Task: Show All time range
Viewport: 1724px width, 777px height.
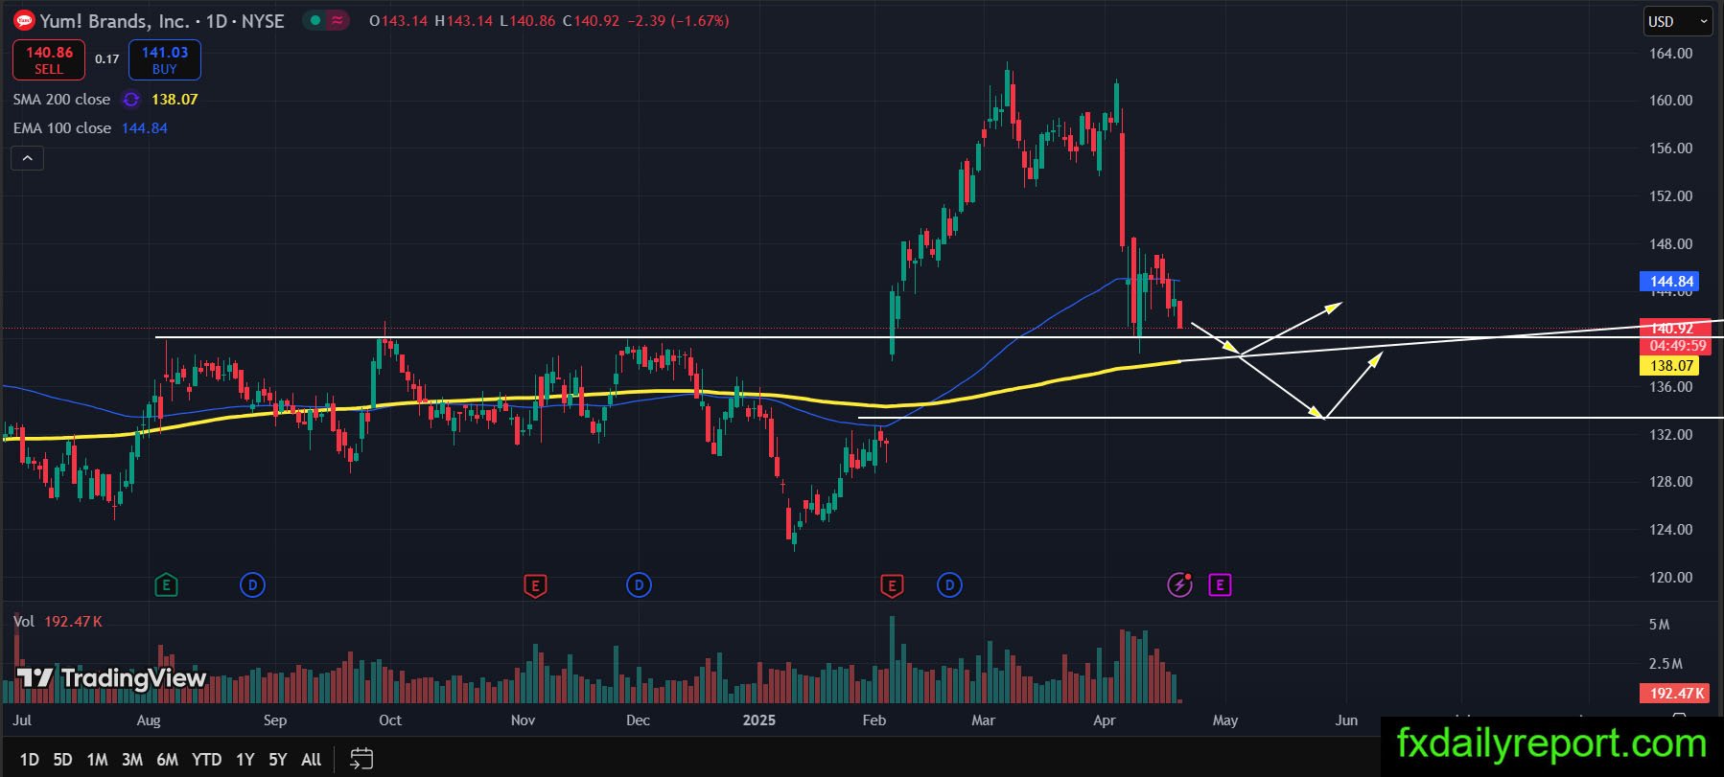Action: [x=312, y=760]
